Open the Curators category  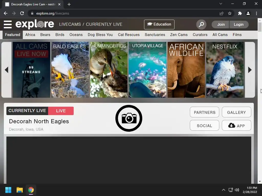click(200, 35)
